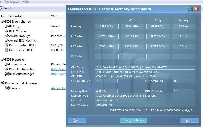
Task: Click the BIOS Hersteller chip icon
Action: (x=3, y=60)
